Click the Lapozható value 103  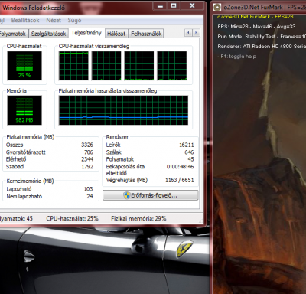(x=88, y=189)
